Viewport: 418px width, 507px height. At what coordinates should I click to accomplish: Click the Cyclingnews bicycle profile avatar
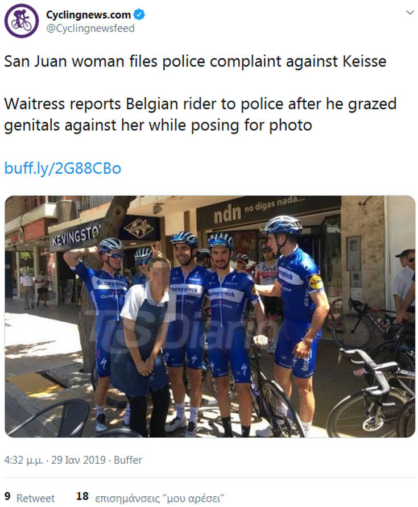(22, 21)
